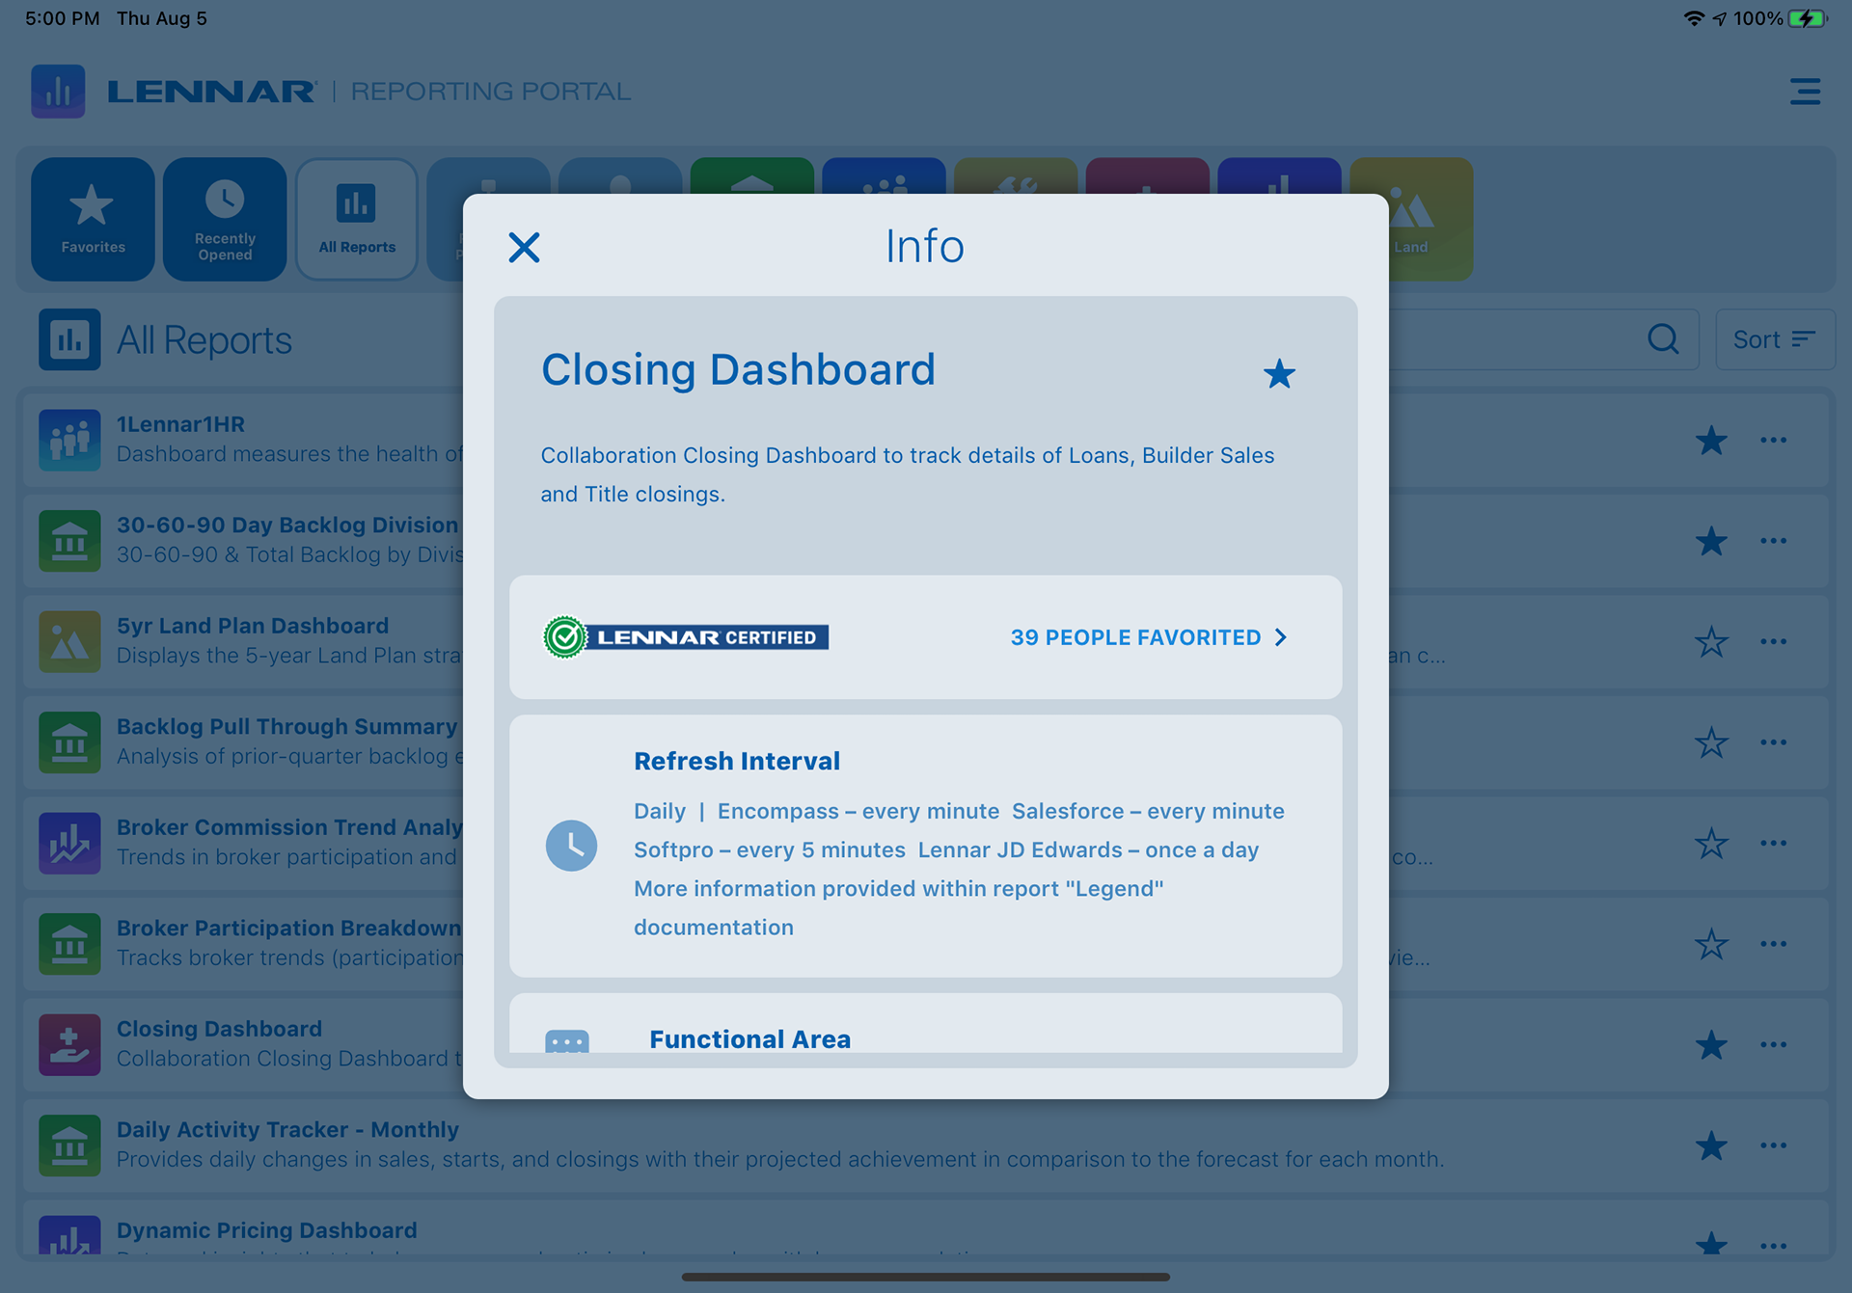The width and height of the screenshot is (1852, 1293).
Task: Click the search magnifier icon
Action: pos(1663,339)
